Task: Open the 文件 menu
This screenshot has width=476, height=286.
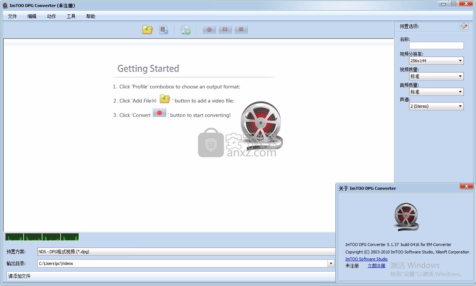Action: tap(13, 16)
